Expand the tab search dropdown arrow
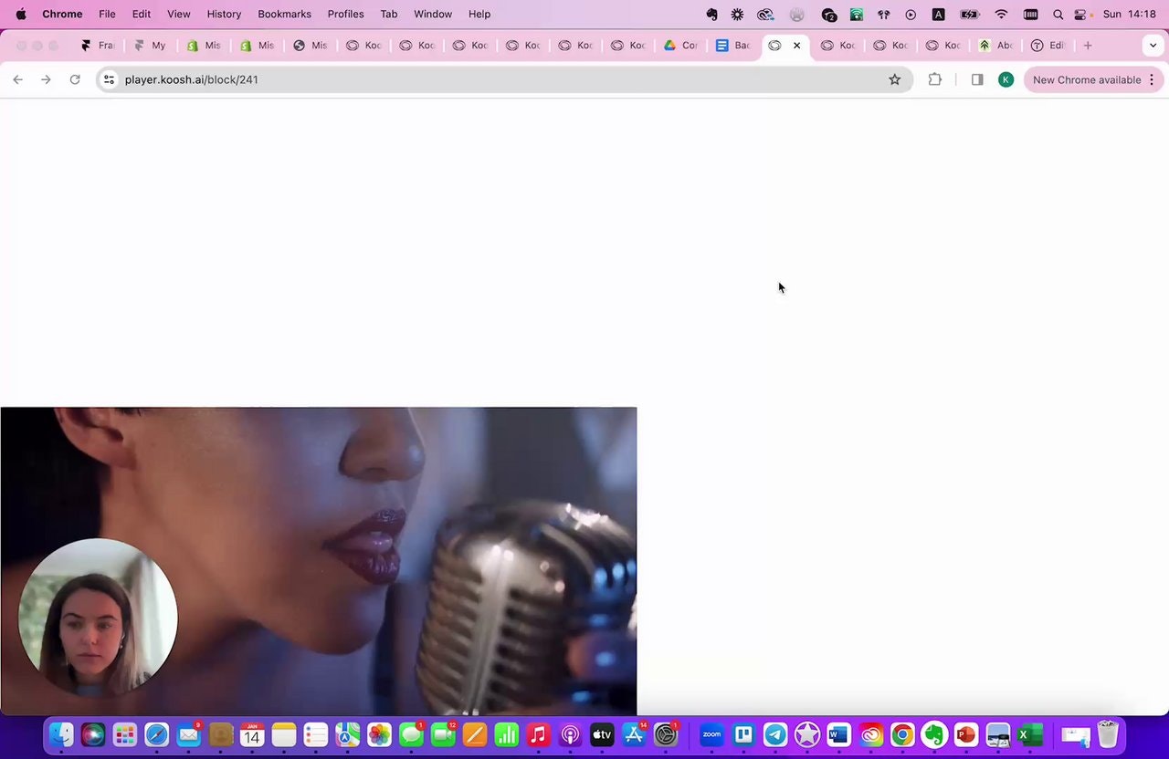Screen dimensions: 1169x759 pyautogui.click(x=1153, y=46)
